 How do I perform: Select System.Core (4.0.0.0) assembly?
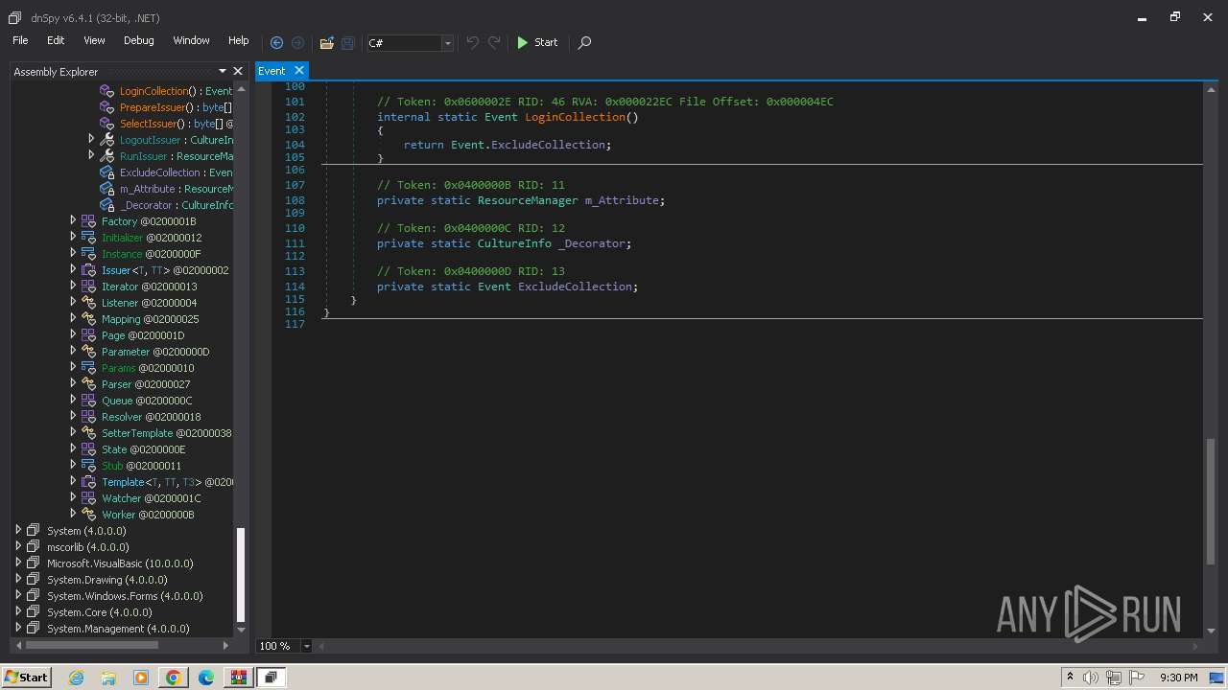coord(99,612)
